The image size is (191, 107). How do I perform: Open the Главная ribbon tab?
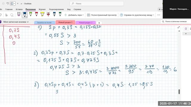coord(9,9)
